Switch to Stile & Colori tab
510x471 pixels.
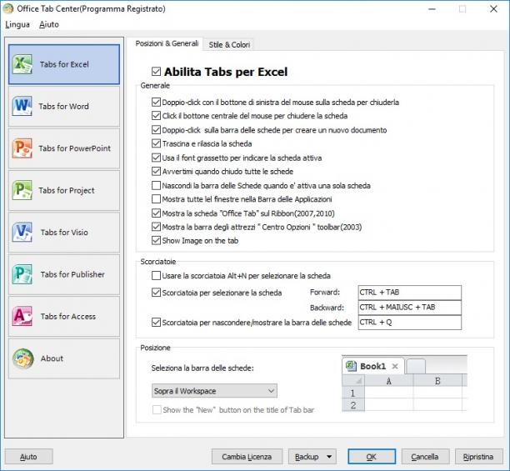(229, 44)
